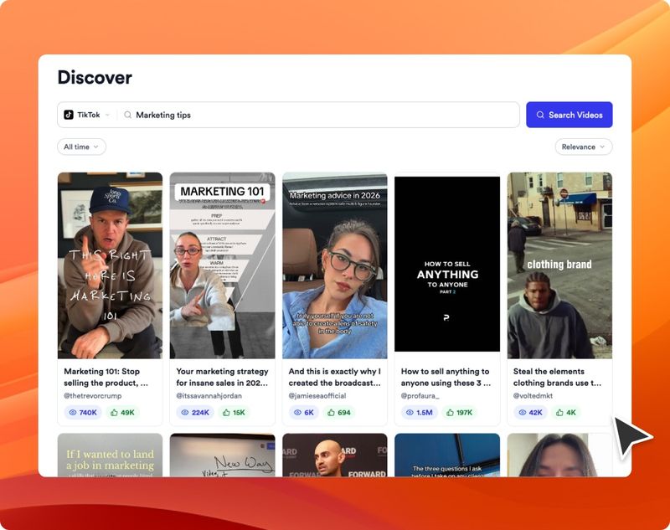
Task: Click the 197K likes count
Action: (x=465, y=413)
